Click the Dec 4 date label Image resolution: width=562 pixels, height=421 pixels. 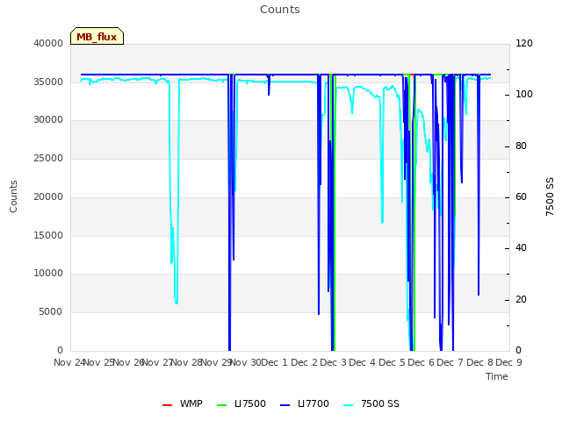pyautogui.click(x=363, y=362)
